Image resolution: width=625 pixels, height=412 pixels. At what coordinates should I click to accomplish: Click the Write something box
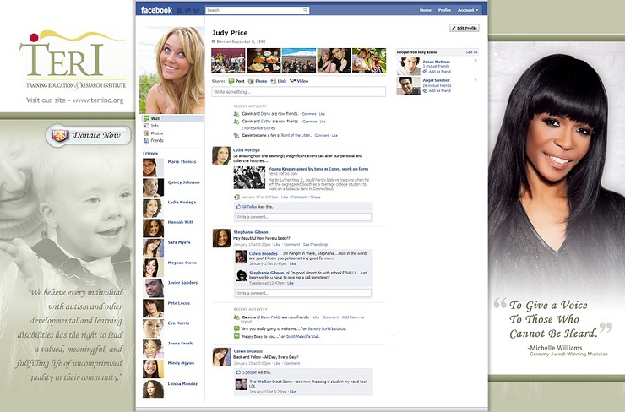(298, 92)
